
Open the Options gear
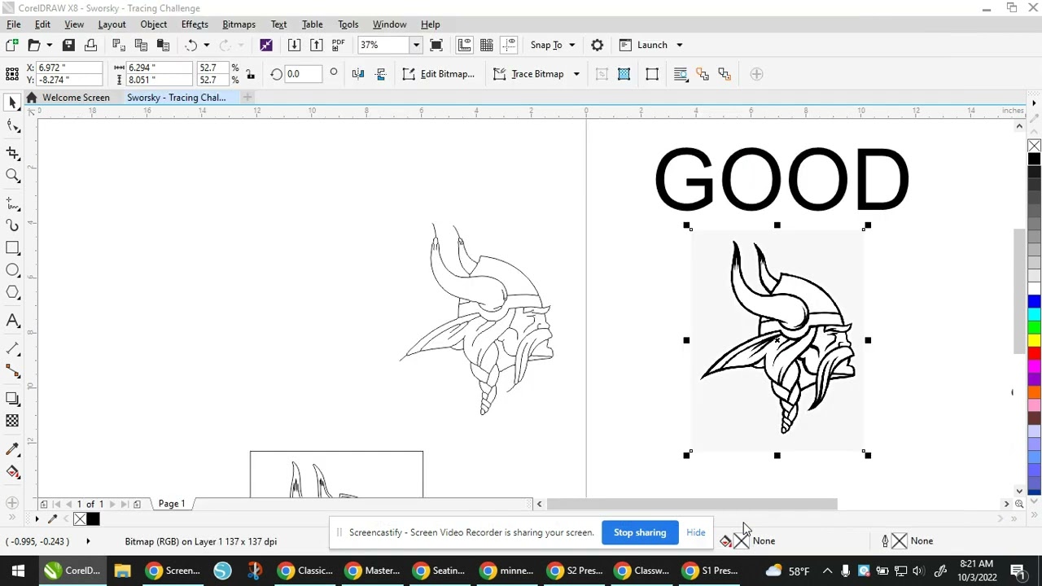click(597, 45)
